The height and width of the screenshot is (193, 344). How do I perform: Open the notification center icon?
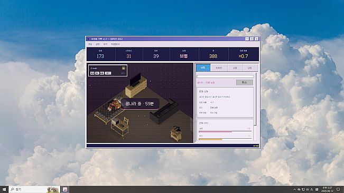(338, 189)
